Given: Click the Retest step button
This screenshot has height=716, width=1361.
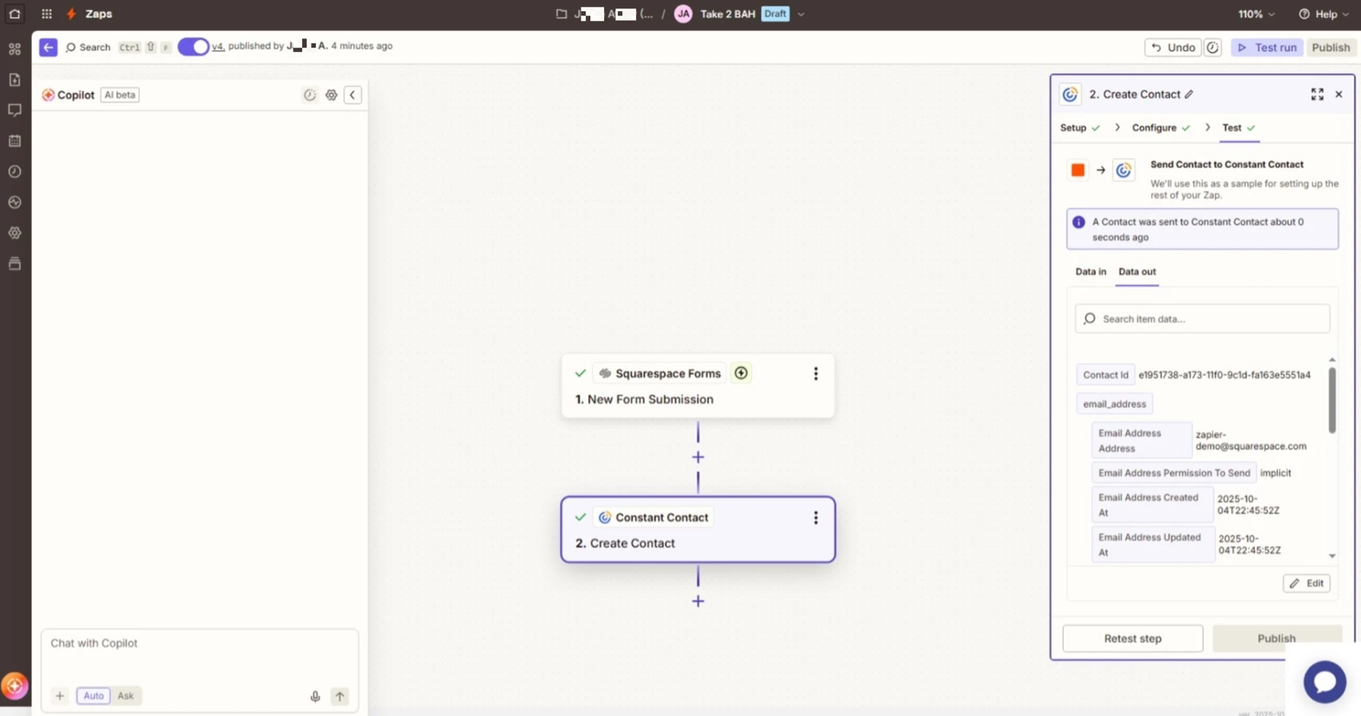Looking at the screenshot, I should 1132,639.
